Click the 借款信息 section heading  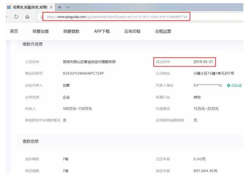[31, 142]
